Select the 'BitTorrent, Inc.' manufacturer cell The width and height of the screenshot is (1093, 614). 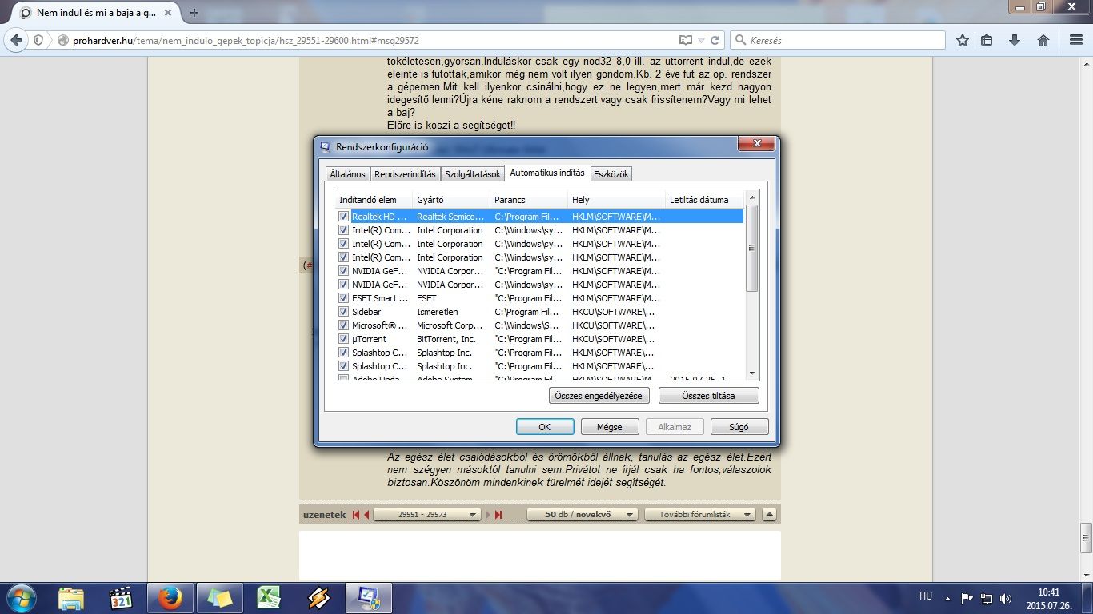pyautogui.click(x=446, y=339)
